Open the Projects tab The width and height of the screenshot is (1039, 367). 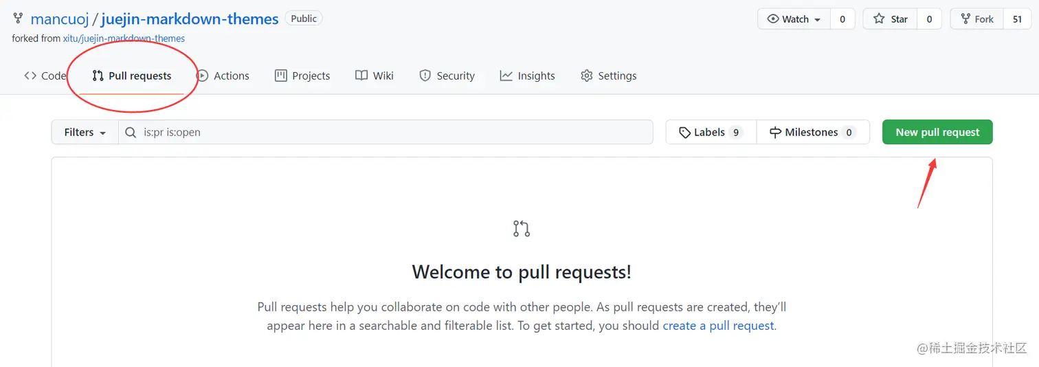[302, 76]
